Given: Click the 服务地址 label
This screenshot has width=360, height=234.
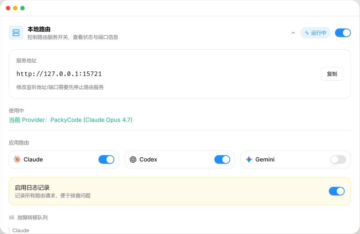Looking at the screenshot, I should (x=26, y=60).
